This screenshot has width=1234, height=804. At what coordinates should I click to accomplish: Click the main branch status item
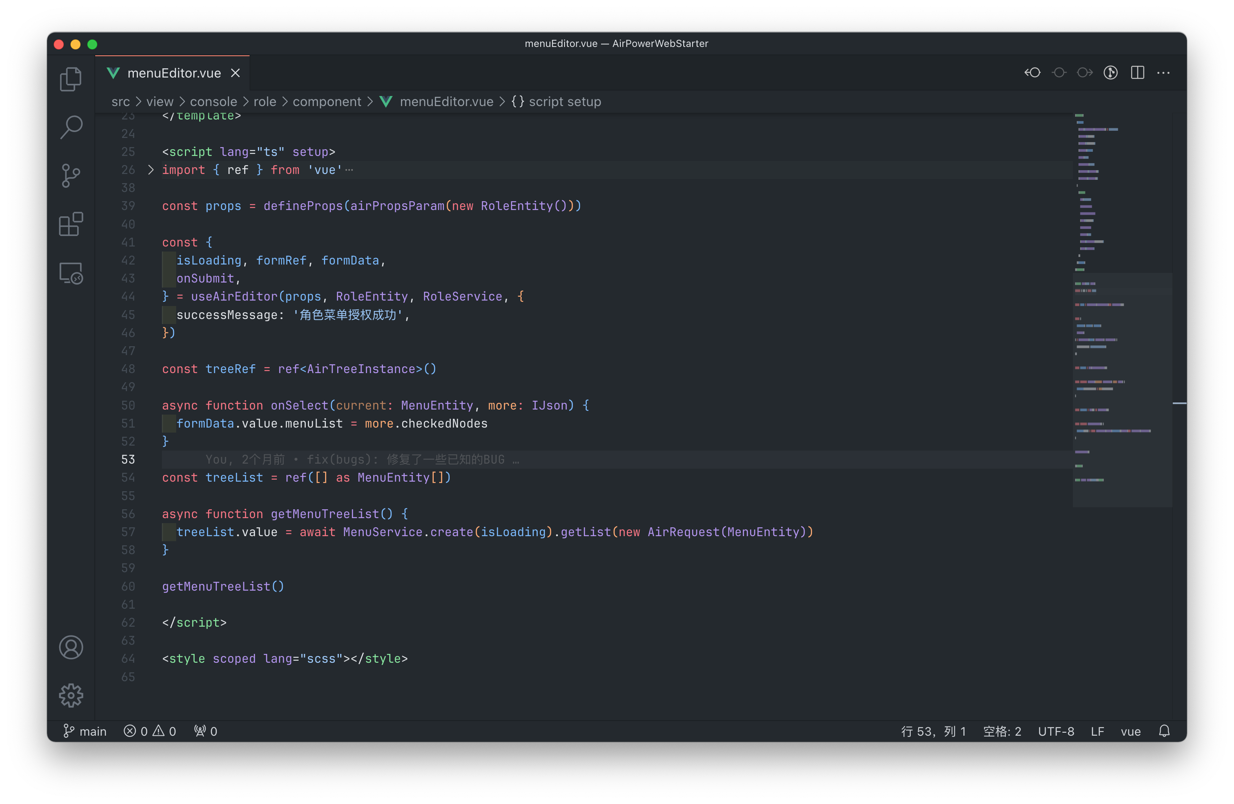(86, 731)
